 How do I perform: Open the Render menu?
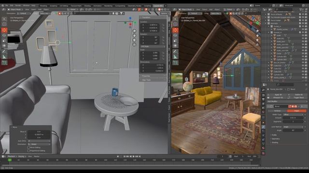pos(18,6)
